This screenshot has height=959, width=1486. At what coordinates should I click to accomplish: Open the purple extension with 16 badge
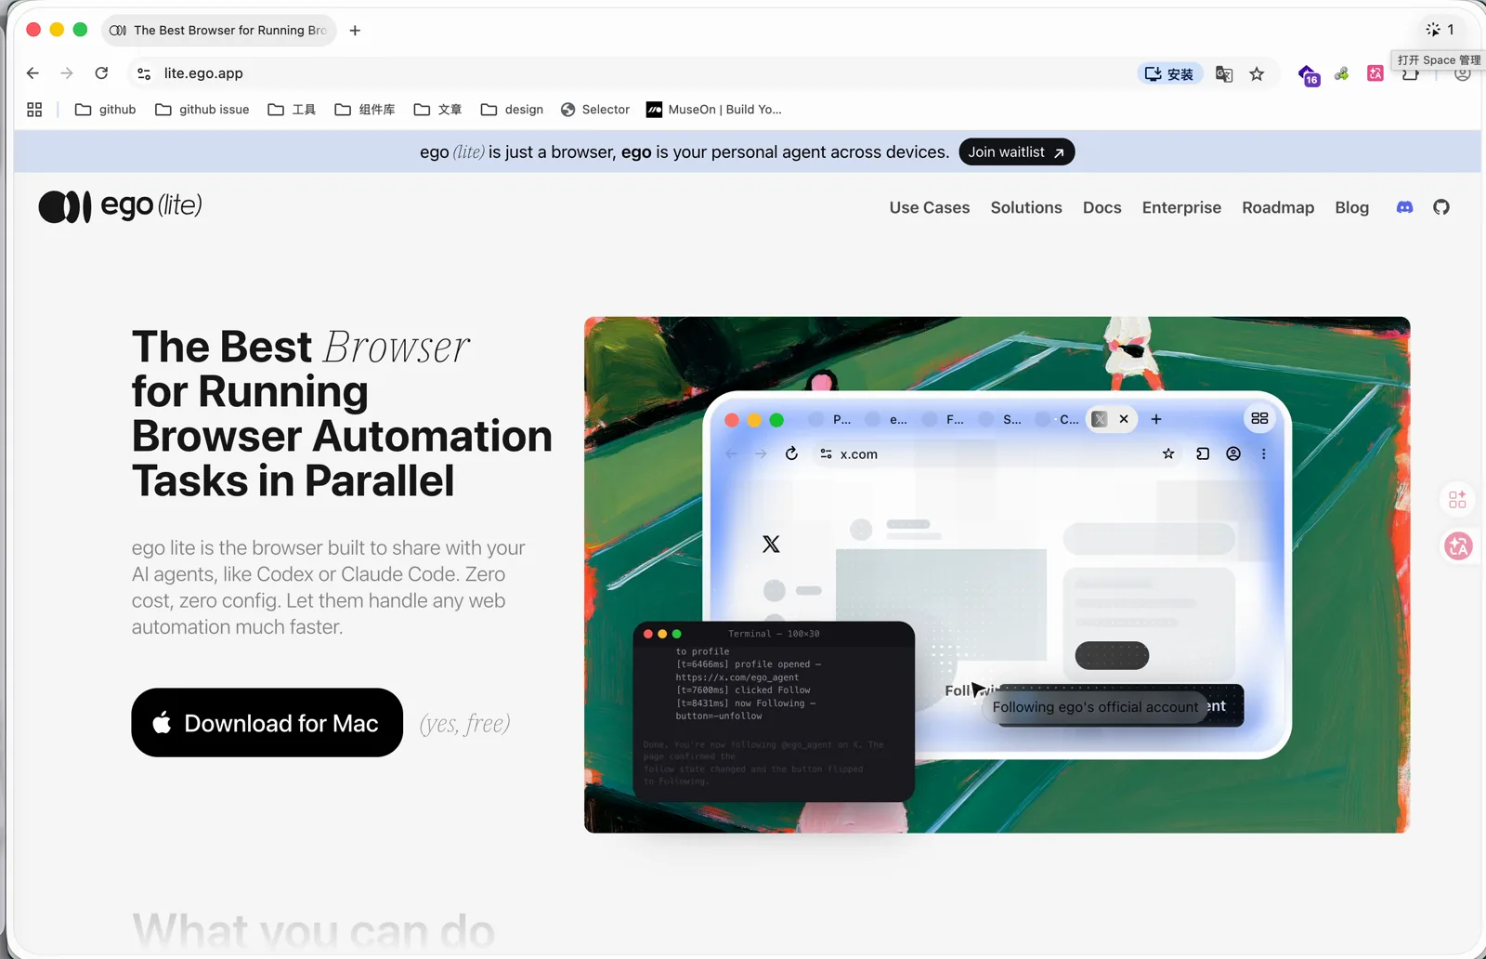(1309, 75)
